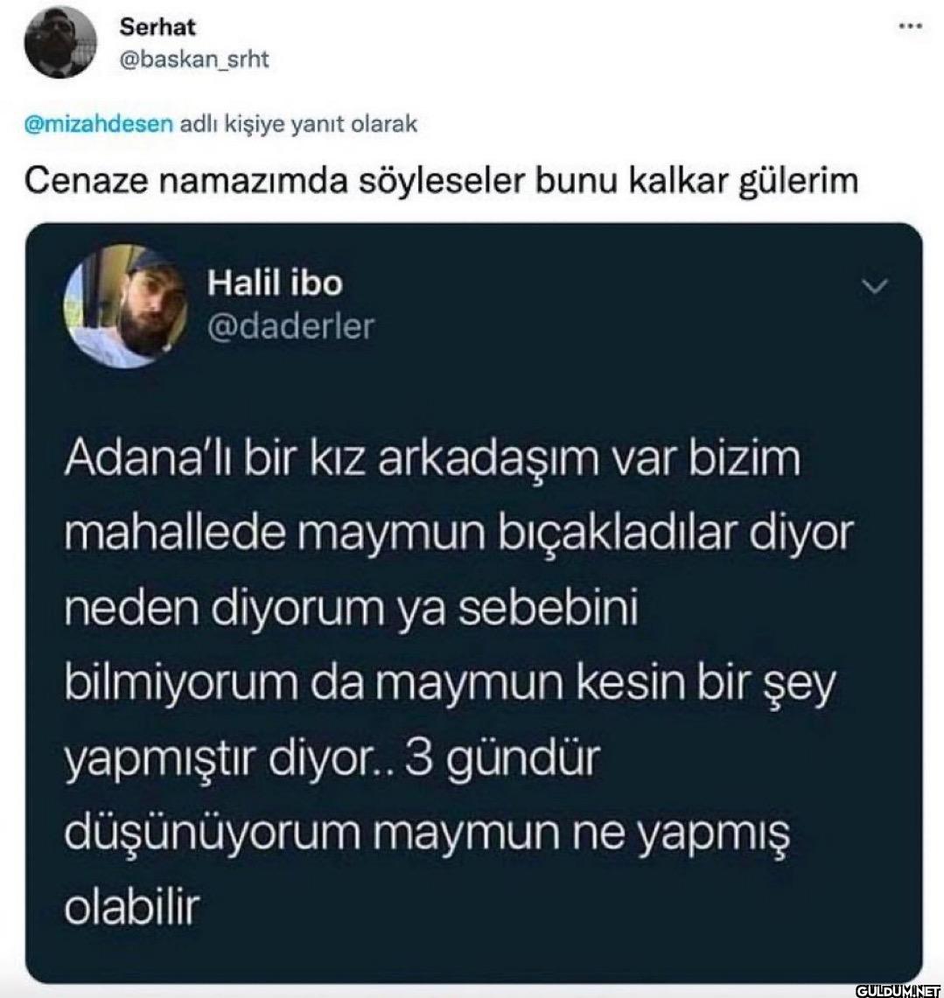Click quoted line 'yapmıştır diyor.. 3 gündür'
The width and height of the screenshot is (944, 998).
tap(332, 758)
